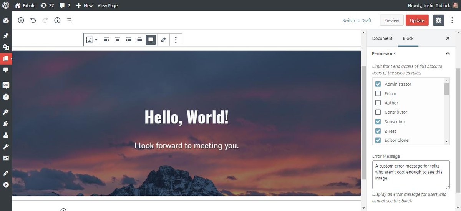This screenshot has width=461, height=211.
Task: Open the Settings admin menu
Action: point(6,158)
